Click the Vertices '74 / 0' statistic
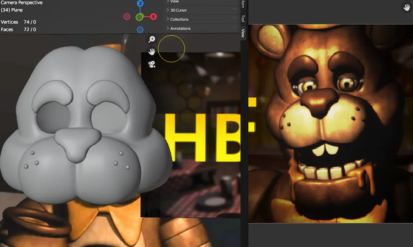 [x=30, y=22]
